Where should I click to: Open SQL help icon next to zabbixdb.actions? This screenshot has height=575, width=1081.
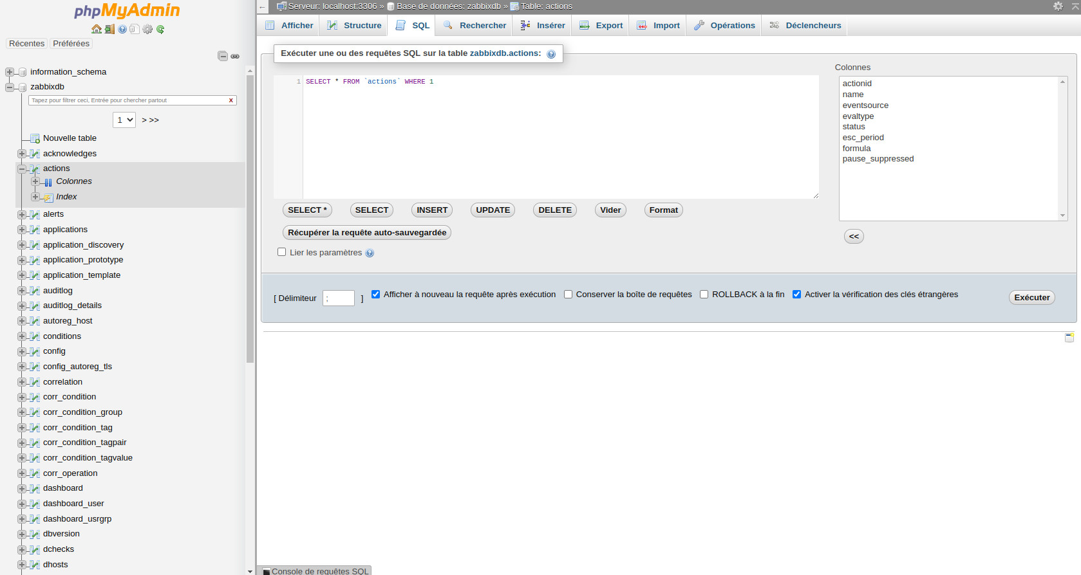point(551,54)
